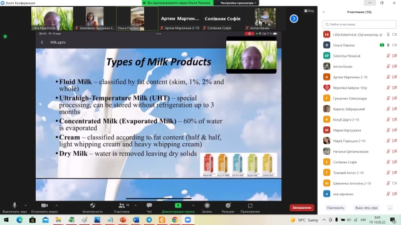Go back from Milk.pptx with the arrow
Screen dimensions: 401x225
(x=42, y=42)
